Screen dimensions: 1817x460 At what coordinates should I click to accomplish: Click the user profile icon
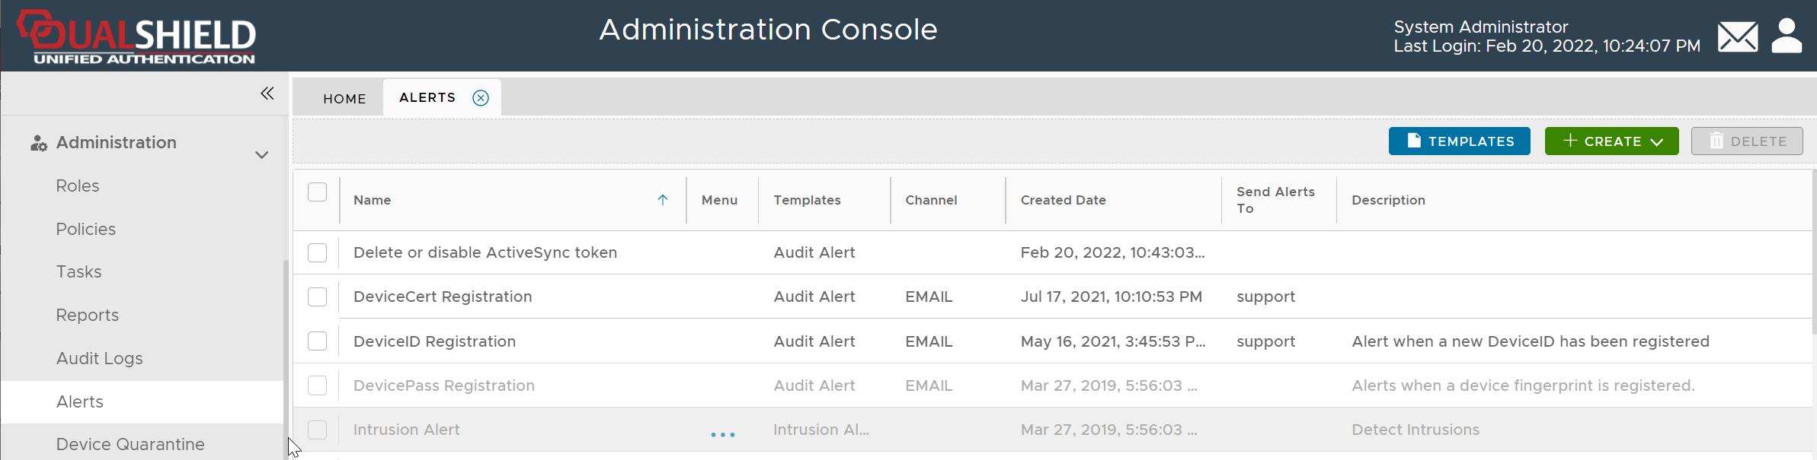click(x=1786, y=36)
